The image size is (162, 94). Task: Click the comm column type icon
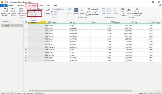pos(154,22)
